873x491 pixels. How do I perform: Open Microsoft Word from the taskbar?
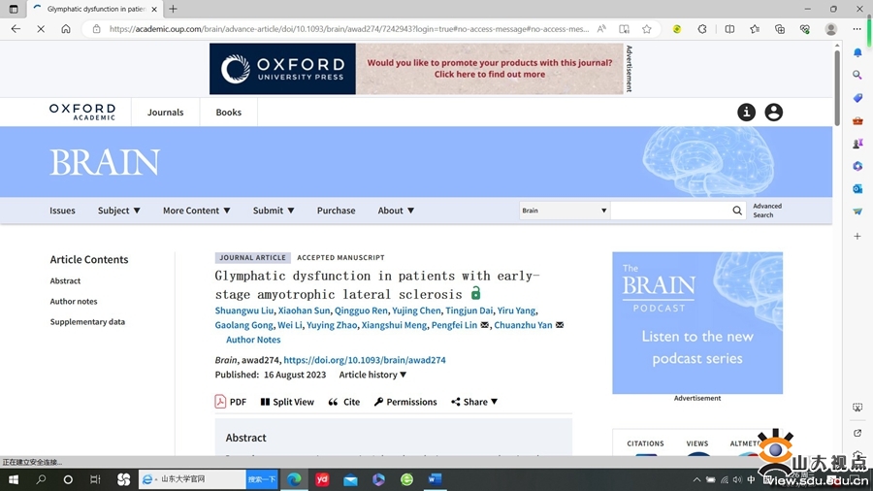[x=435, y=479]
